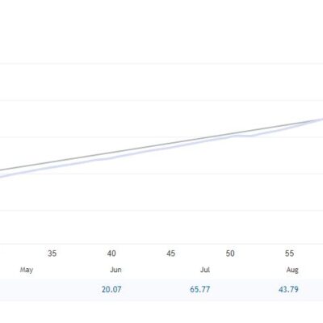Click the 50 x-axis tick label

pyautogui.click(x=230, y=254)
